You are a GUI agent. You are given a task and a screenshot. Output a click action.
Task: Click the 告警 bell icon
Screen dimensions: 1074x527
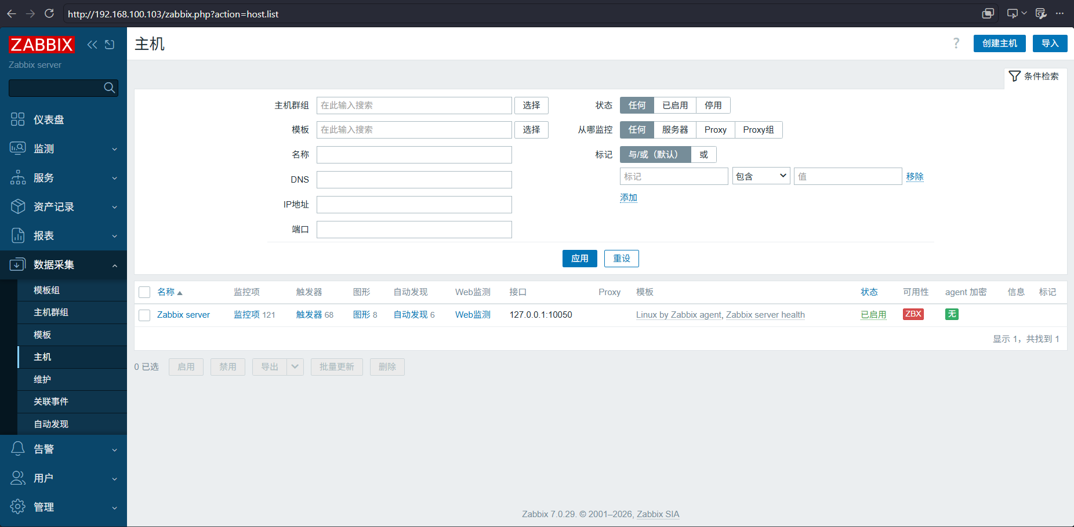click(18, 449)
